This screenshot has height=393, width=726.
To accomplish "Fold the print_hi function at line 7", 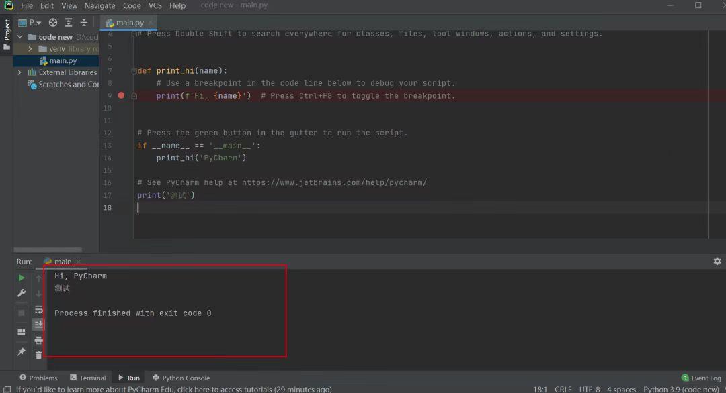I will (134, 71).
